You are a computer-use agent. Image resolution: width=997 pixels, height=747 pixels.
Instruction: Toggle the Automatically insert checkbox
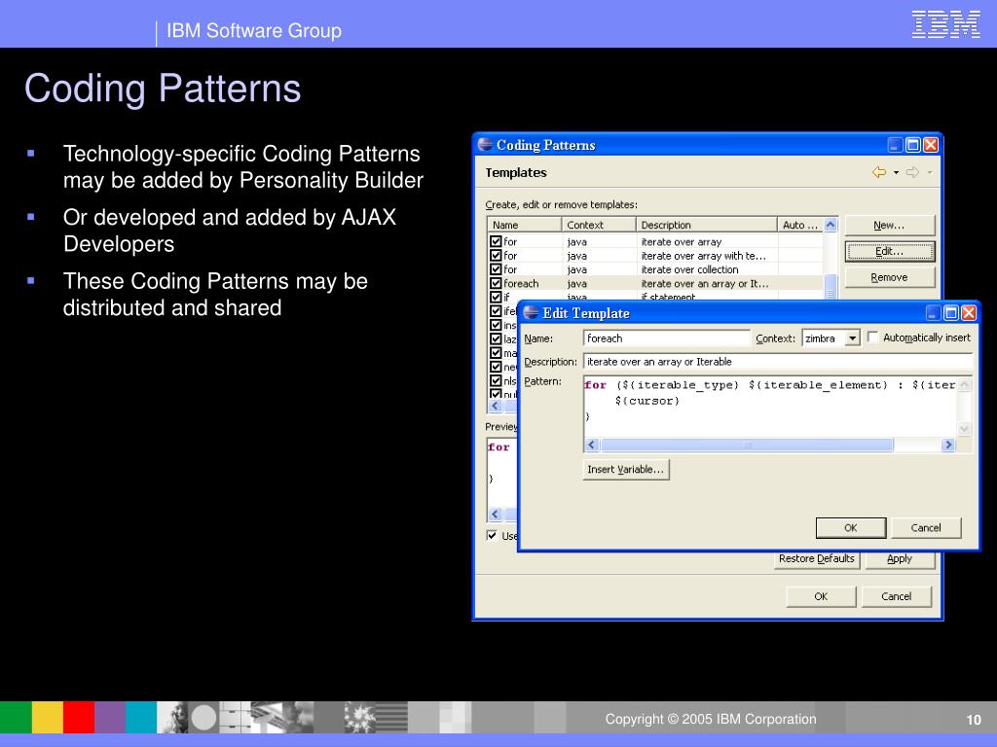point(873,338)
